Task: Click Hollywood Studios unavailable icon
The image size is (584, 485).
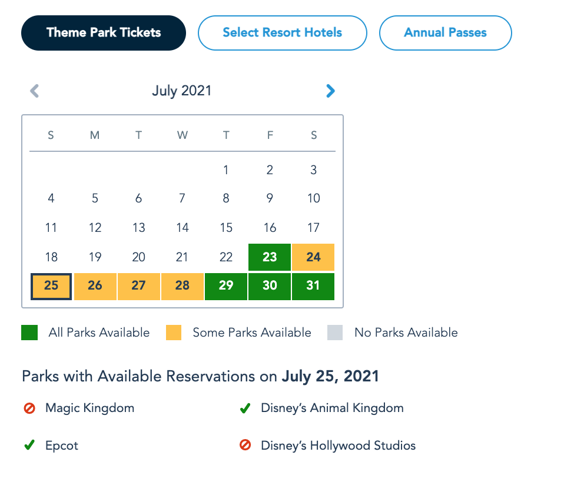Action: (x=245, y=446)
